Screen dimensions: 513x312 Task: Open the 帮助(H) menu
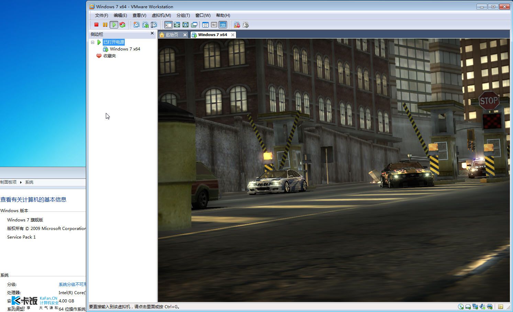223,15
